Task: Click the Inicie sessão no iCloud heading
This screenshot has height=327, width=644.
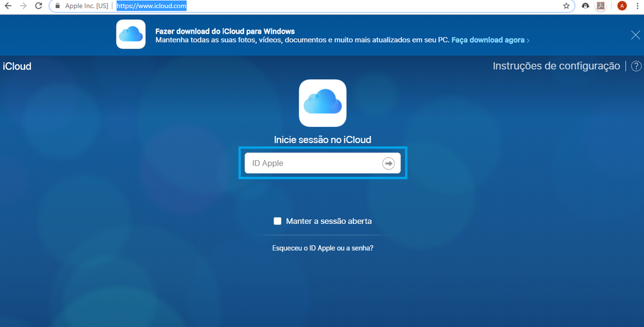Action: 323,140
